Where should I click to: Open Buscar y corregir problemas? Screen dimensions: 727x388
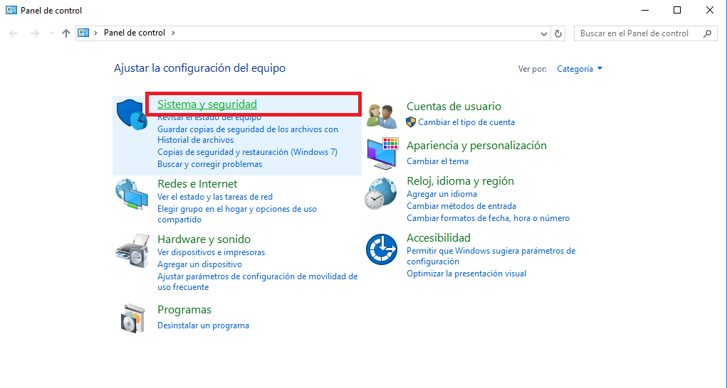click(x=209, y=164)
